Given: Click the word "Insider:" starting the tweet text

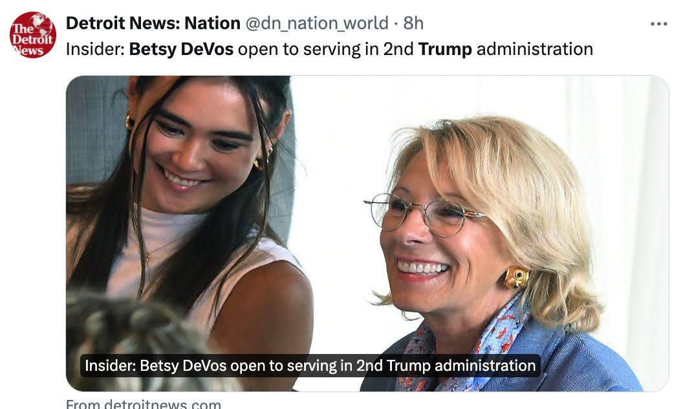Looking at the screenshot, I should [x=95, y=49].
